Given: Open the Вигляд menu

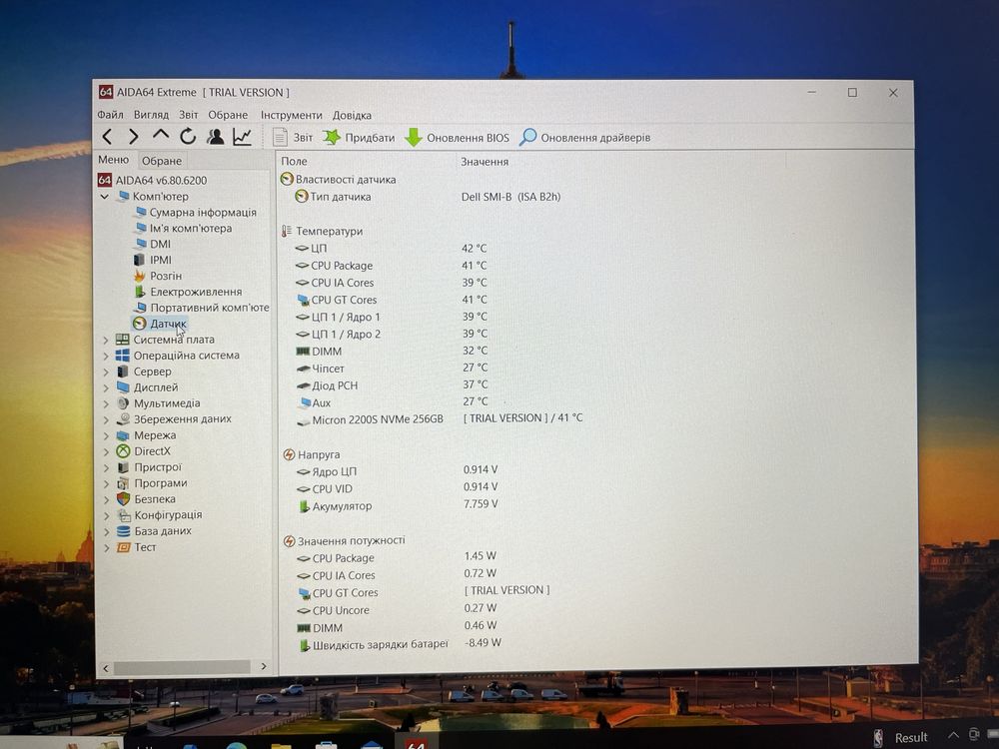Looking at the screenshot, I should (x=151, y=115).
